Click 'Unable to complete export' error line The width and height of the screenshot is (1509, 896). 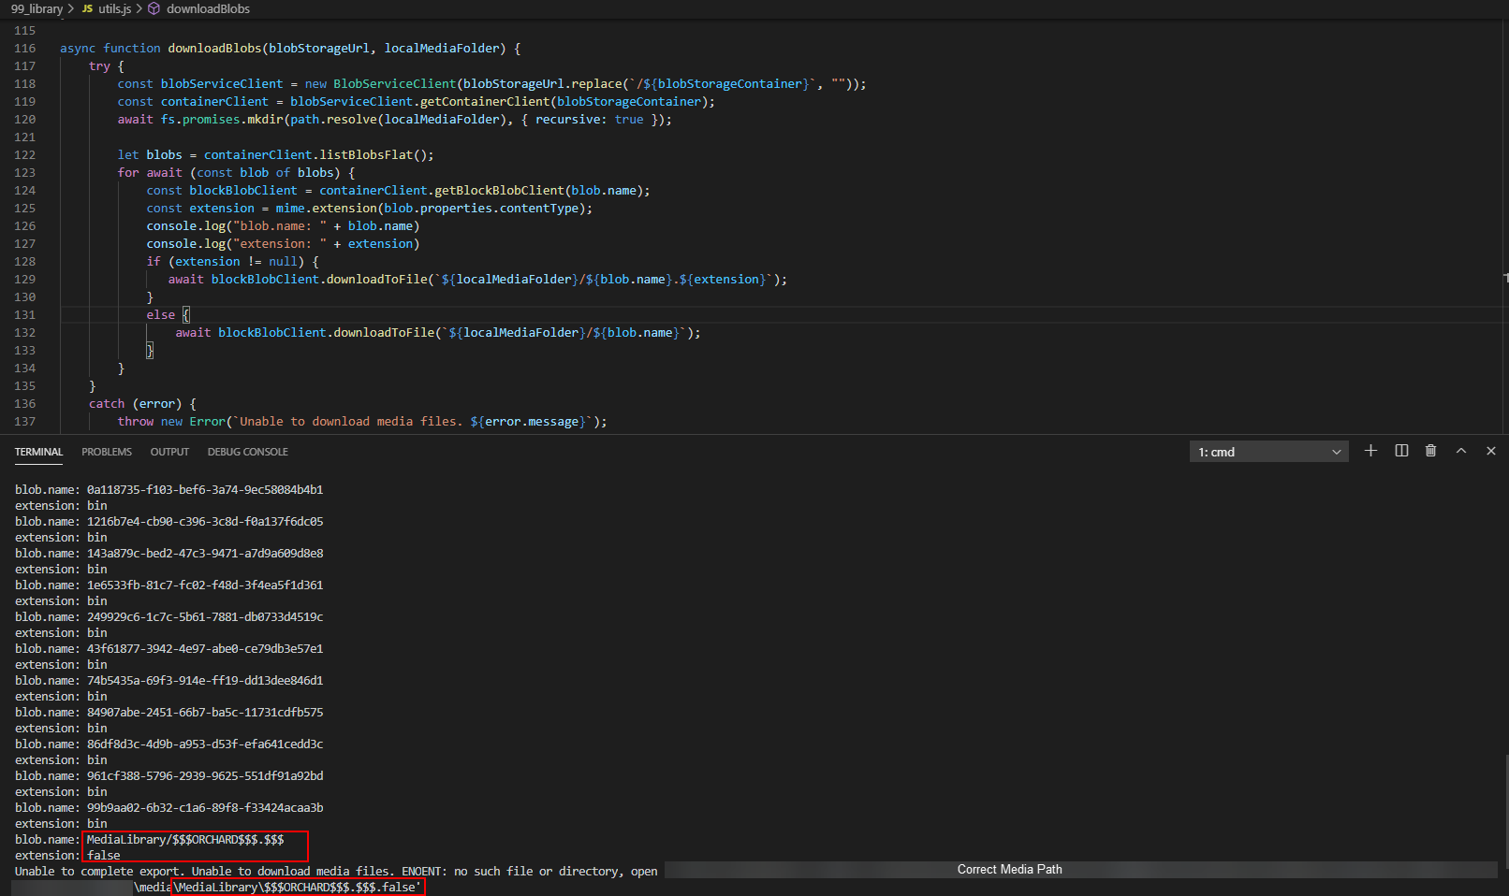tap(336, 872)
